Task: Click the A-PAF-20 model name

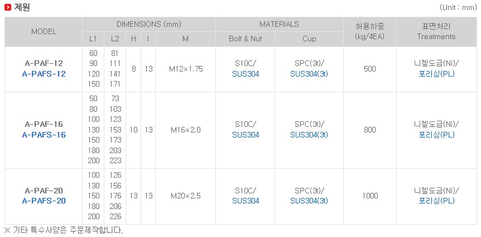Action: coord(44,191)
